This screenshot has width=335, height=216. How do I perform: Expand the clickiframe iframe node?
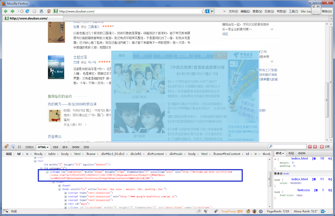click(x=65, y=207)
